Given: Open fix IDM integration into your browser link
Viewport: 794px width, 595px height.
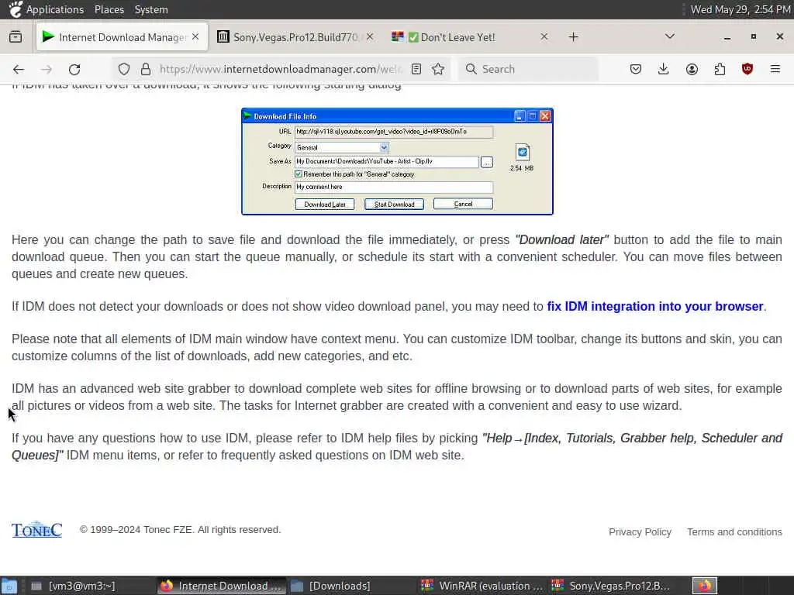Looking at the screenshot, I should pyautogui.click(x=654, y=307).
